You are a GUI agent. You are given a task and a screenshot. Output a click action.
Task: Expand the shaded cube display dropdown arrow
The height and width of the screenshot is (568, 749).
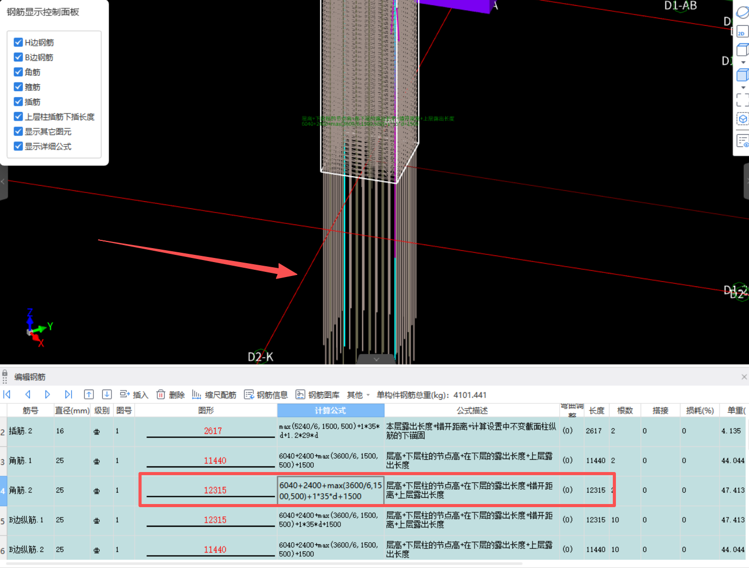pyautogui.click(x=743, y=88)
